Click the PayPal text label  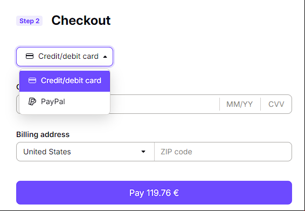coord(53,101)
